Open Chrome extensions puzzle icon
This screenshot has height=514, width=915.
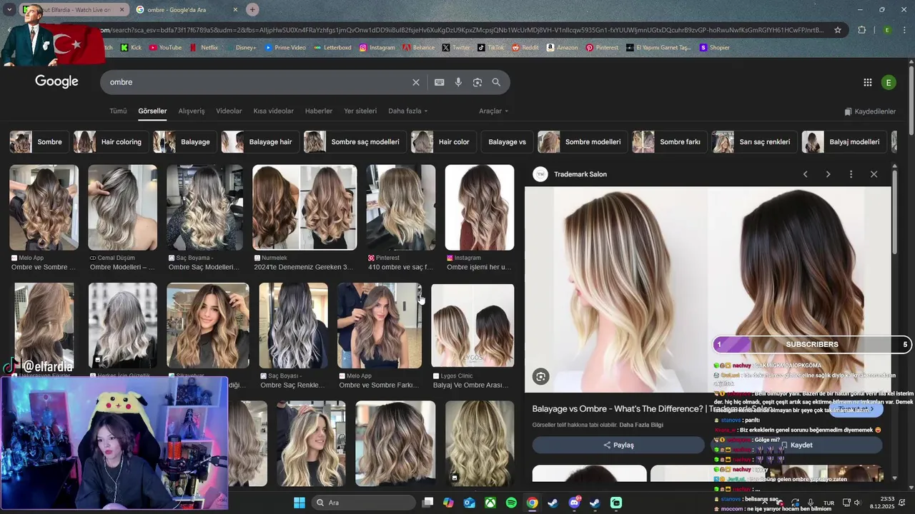(861, 30)
